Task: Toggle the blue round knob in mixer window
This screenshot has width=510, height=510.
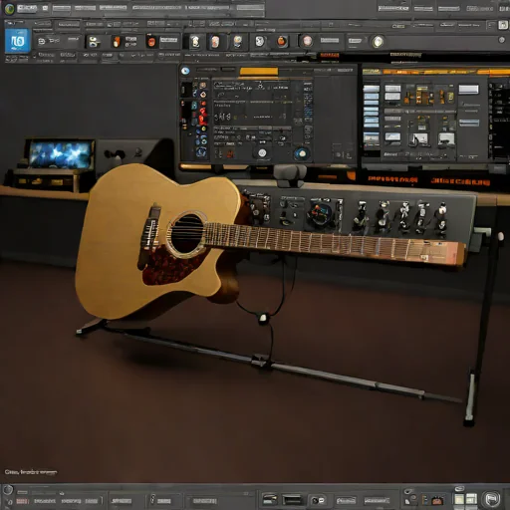Action: (x=302, y=153)
